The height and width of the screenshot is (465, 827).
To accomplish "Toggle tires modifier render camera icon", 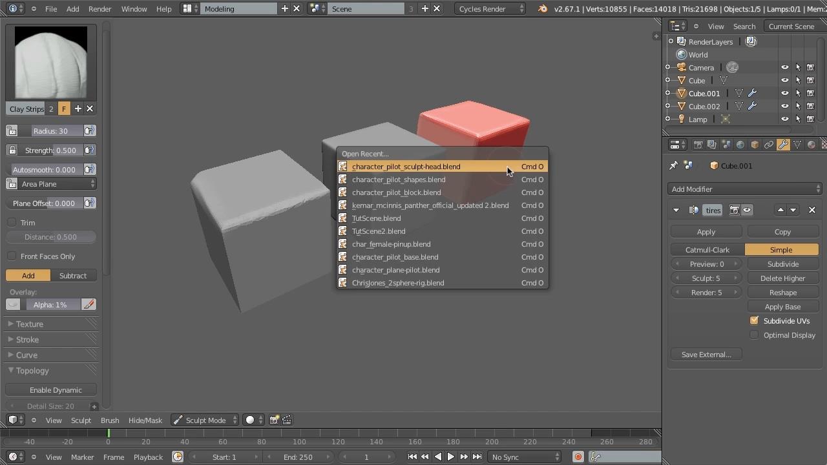I will [x=735, y=210].
